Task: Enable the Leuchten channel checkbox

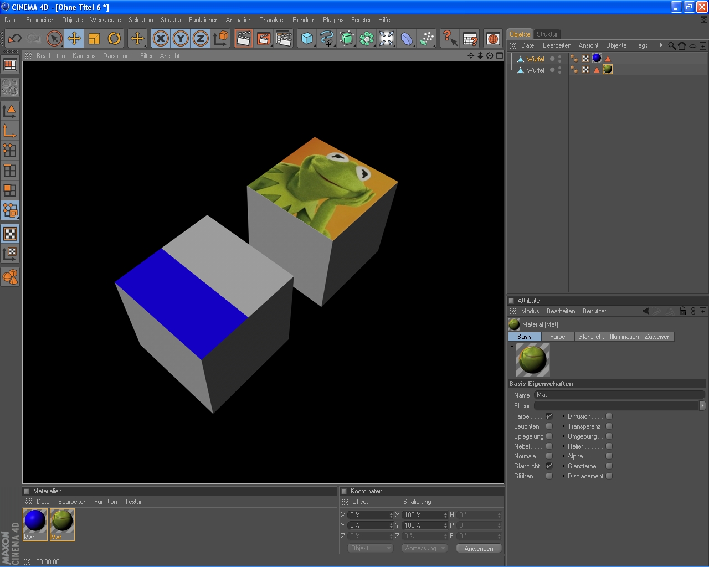Action: point(549,426)
